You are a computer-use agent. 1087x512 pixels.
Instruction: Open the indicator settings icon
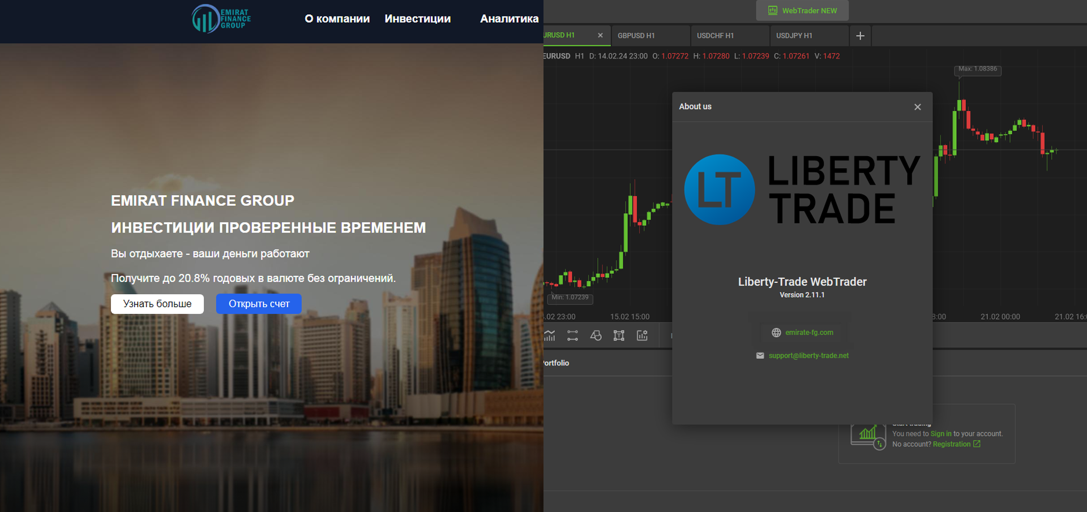[x=642, y=335]
